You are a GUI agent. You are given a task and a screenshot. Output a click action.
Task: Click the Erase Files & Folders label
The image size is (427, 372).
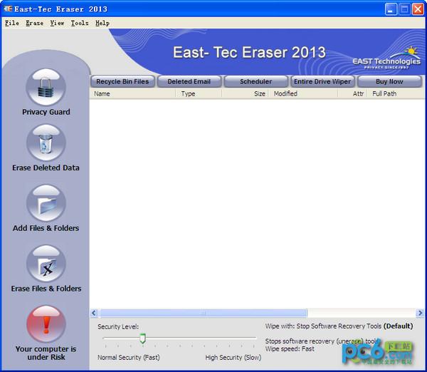click(x=46, y=289)
